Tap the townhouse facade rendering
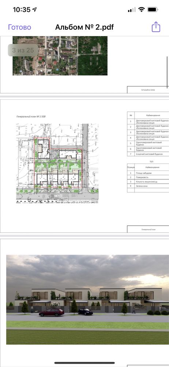The width and height of the screenshot is (169, 367). [x=88, y=300]
